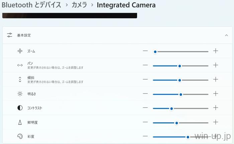Decrease brightness with the minus button
Screen dimensions: 234x144
point(145,94)
